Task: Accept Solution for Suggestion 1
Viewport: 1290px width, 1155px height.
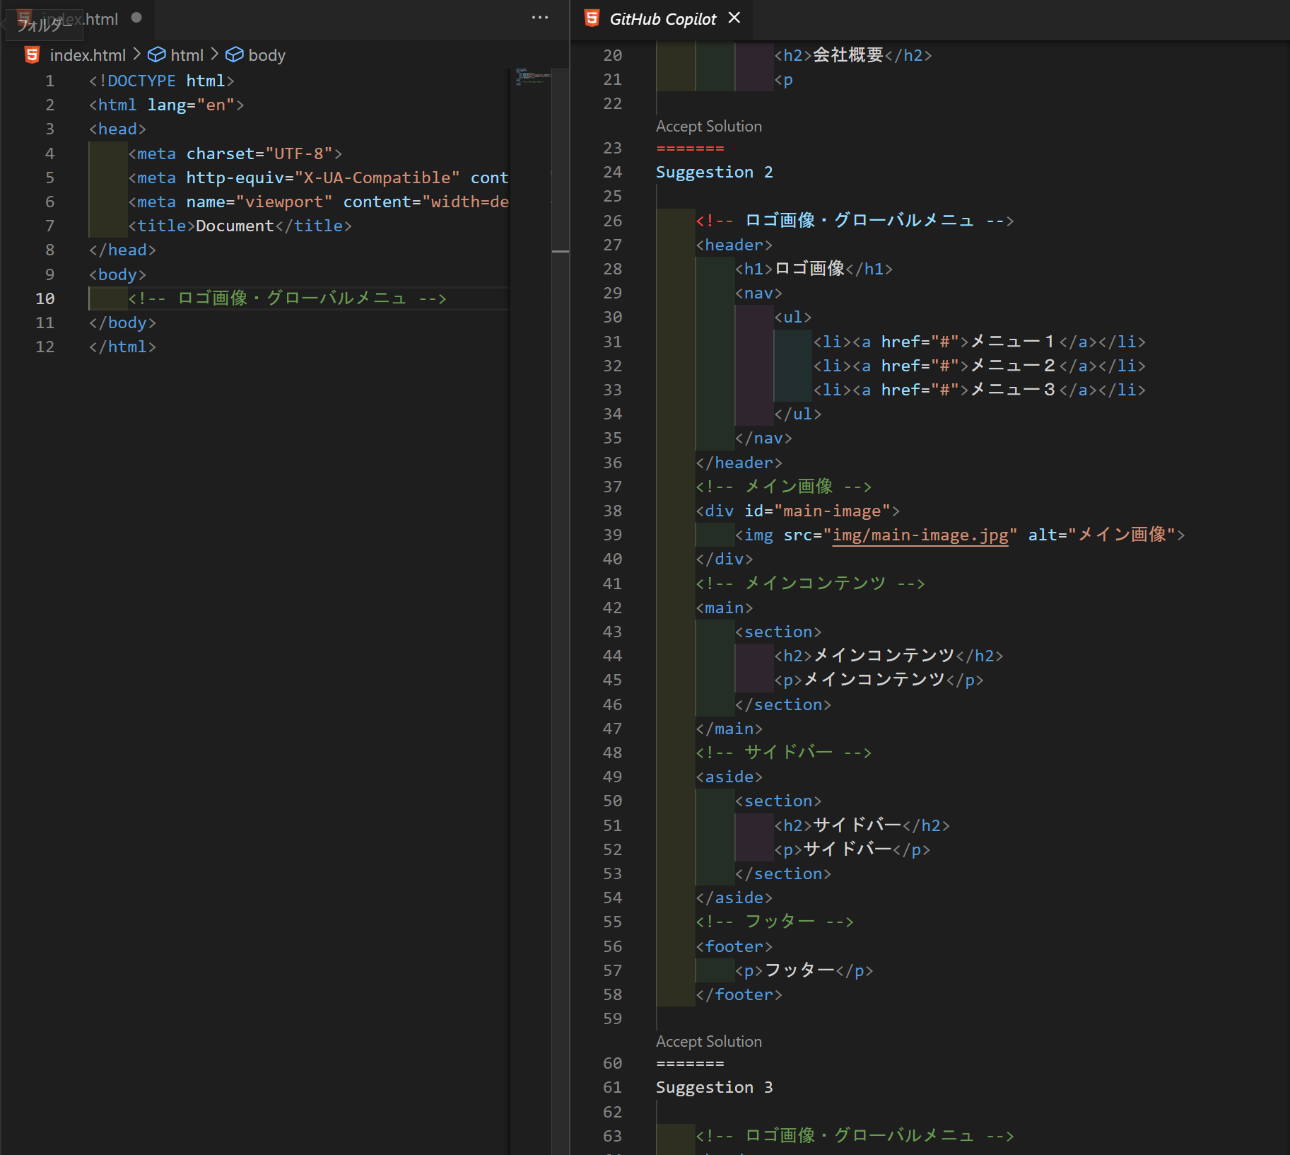Action: (709, 125)
